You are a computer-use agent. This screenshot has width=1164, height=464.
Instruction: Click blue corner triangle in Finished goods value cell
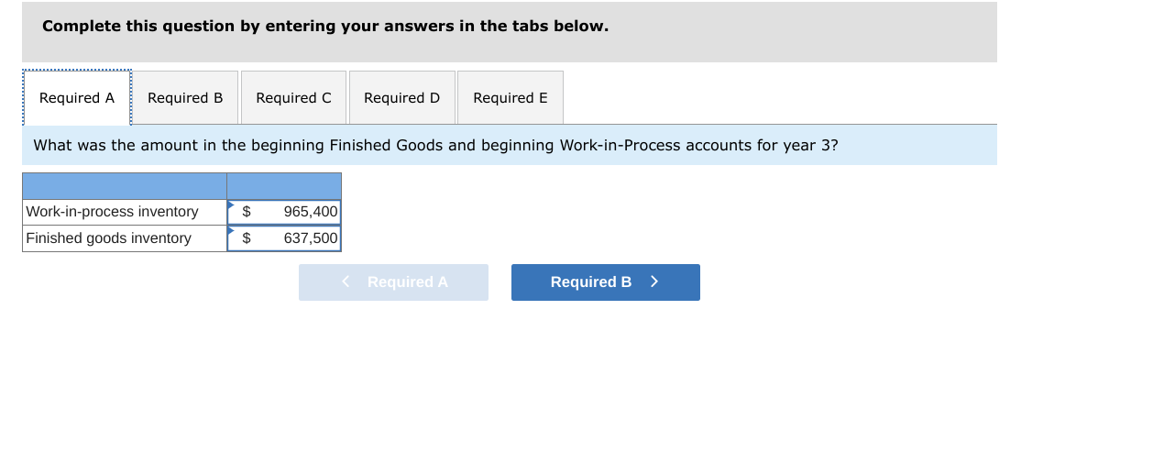coord(231,230)
